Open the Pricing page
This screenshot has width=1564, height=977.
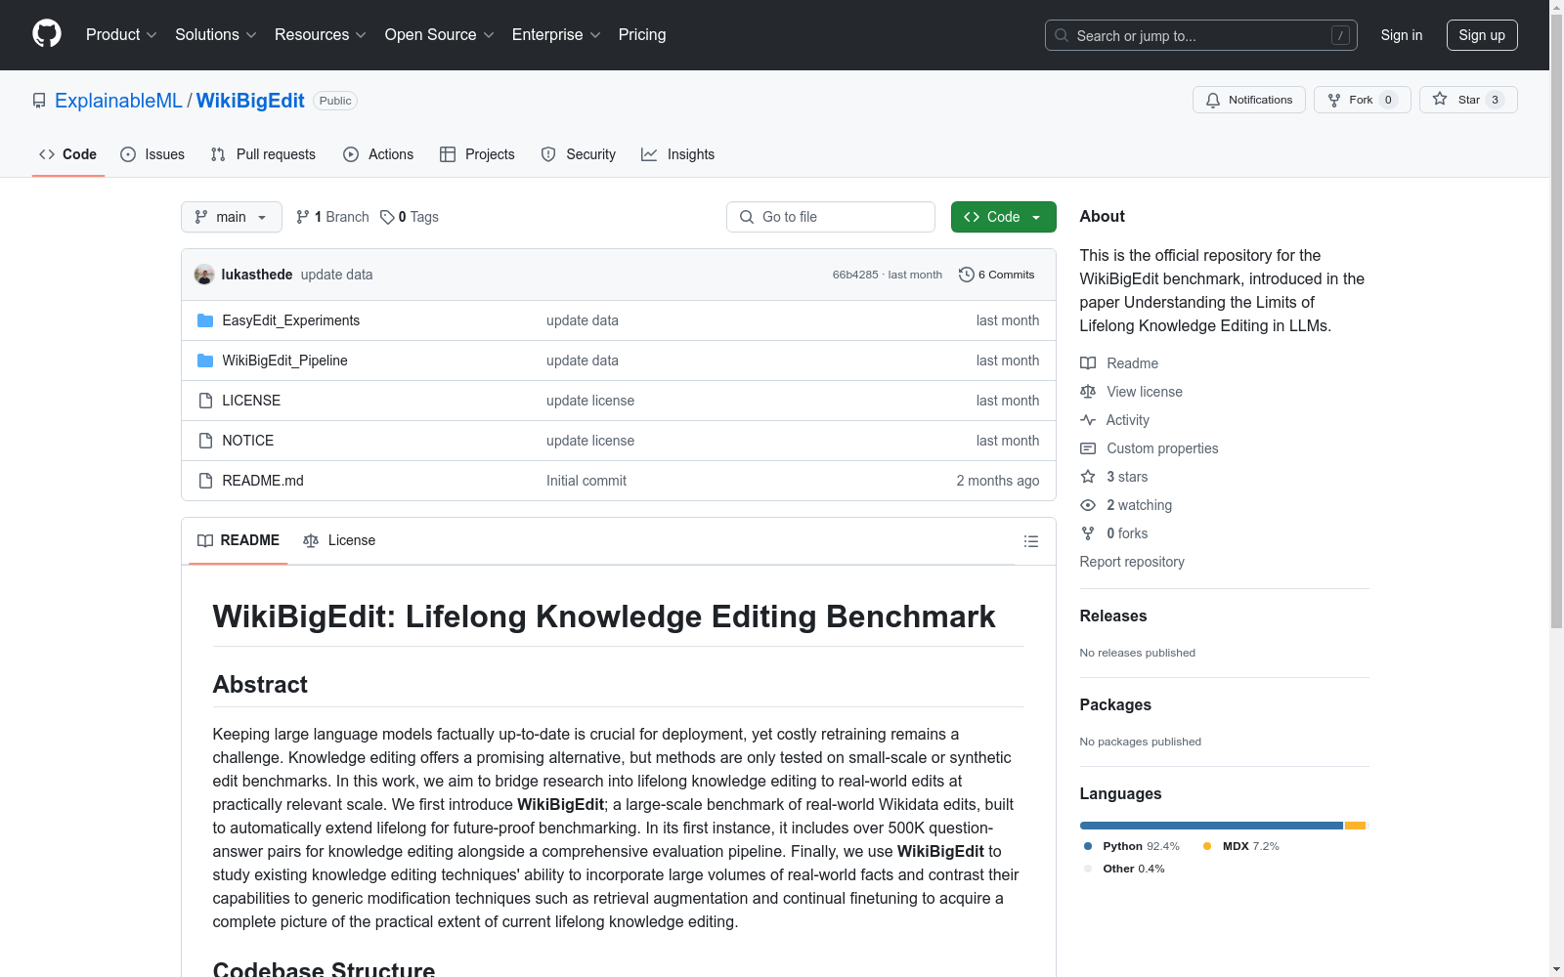pos(642,35)
